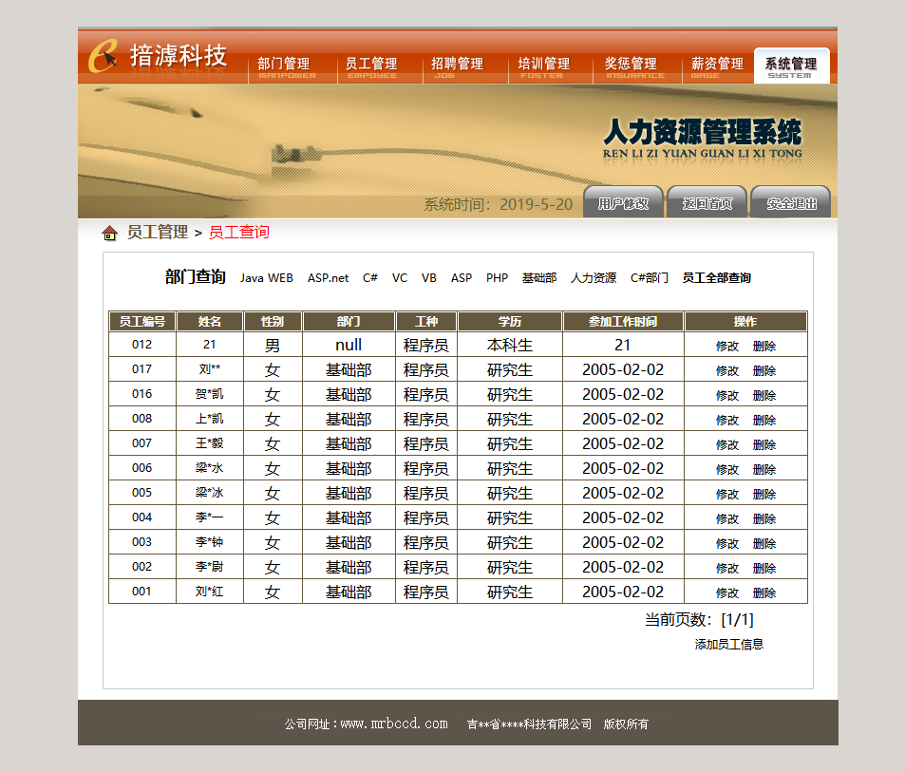
Task: Select the 系统管理 tab
Action: [x=791, y=67]
